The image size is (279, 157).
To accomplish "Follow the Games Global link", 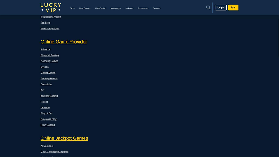I will [48, 73].
